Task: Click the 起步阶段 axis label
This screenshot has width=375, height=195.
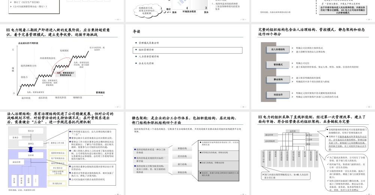Action: [26, 98]
